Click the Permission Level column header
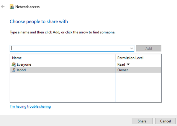 pyautogui.click(x=130, y=58)
